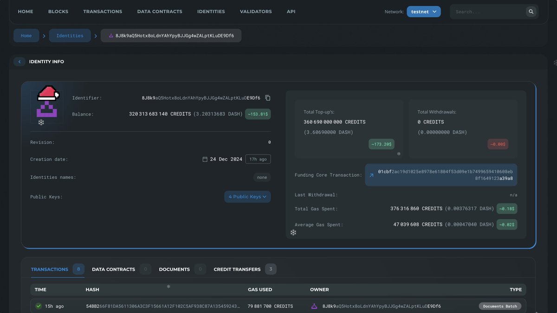Click the calendar icon next to creation date
This screenshot has width=557, height=313.
coord(205,159)
